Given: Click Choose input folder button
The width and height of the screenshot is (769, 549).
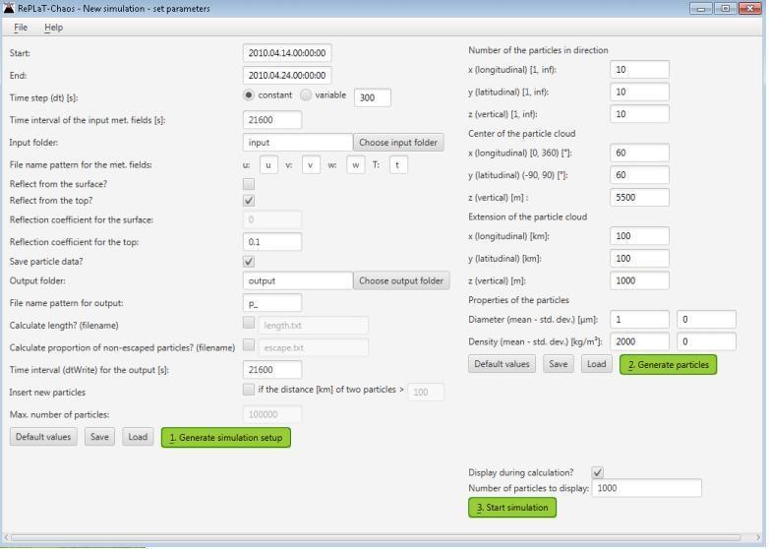Looking at the screenshot, I should tap(398, 143).
